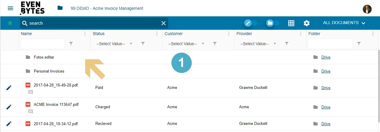
Task: Open Status column options menu
Action: tap(157, 34)
